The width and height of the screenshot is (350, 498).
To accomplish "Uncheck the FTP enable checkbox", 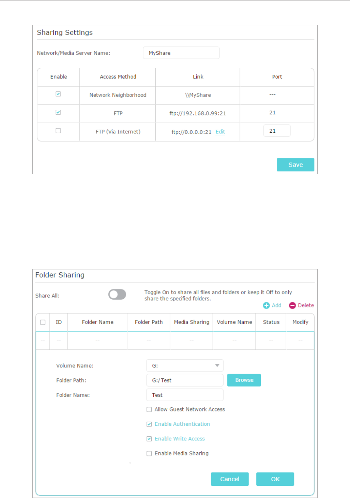I will tap(58, 113).
